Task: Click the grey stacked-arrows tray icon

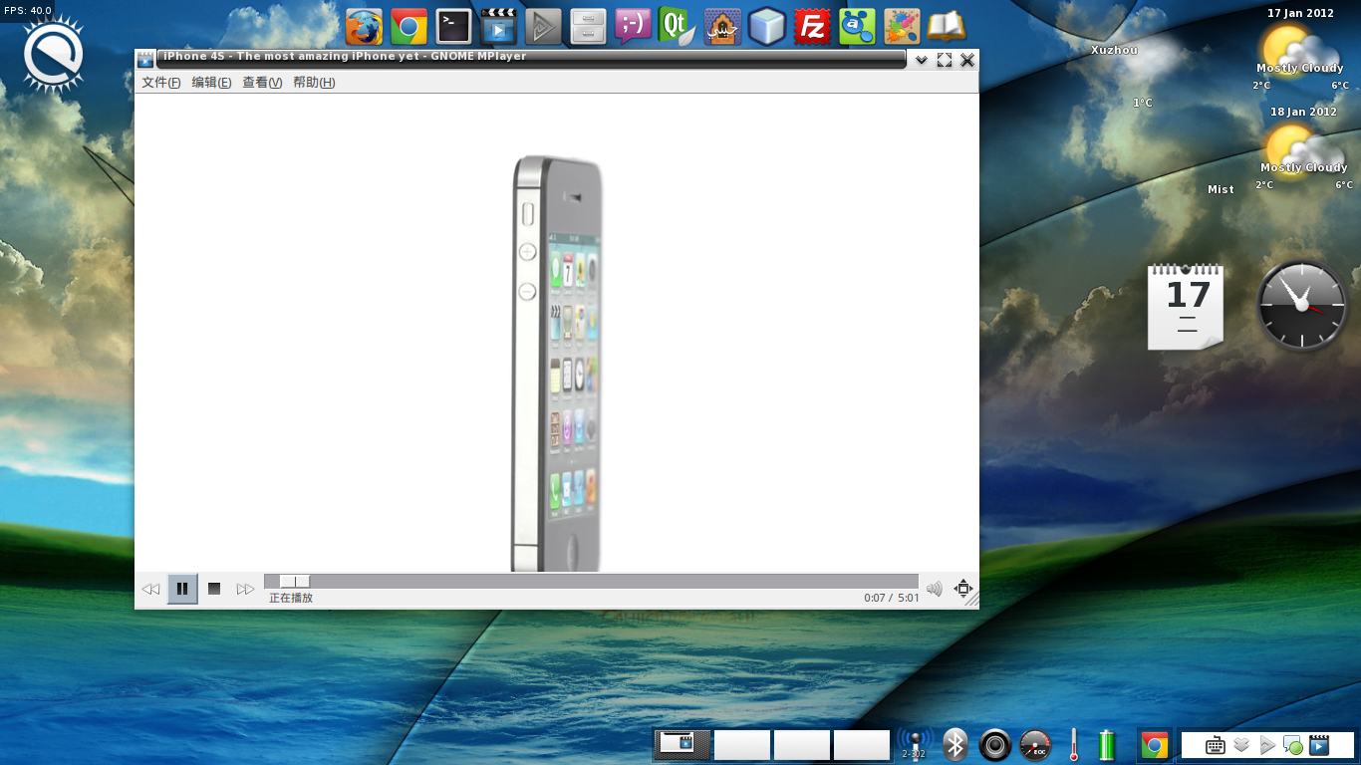Action: coord(1241,745)
